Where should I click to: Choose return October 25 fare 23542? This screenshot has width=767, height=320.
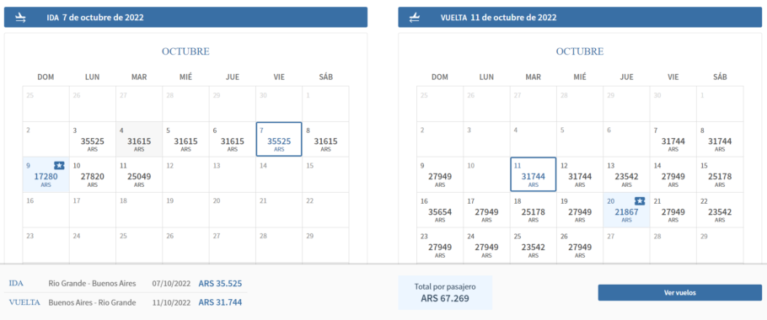(534, 246)
